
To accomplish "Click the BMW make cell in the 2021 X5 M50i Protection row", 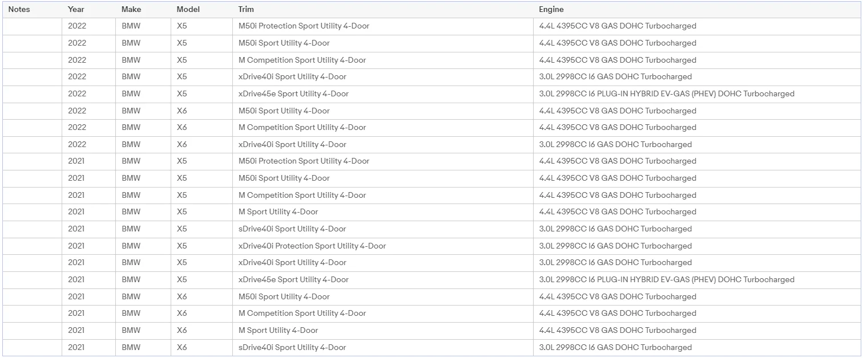I will pos(143,161).
